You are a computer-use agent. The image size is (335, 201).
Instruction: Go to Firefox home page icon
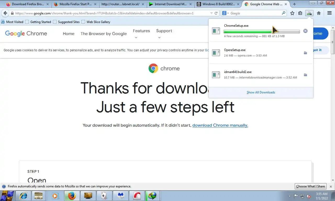click(319, 13)
